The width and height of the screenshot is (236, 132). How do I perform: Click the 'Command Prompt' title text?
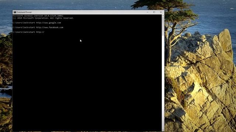tap(24, 12)
